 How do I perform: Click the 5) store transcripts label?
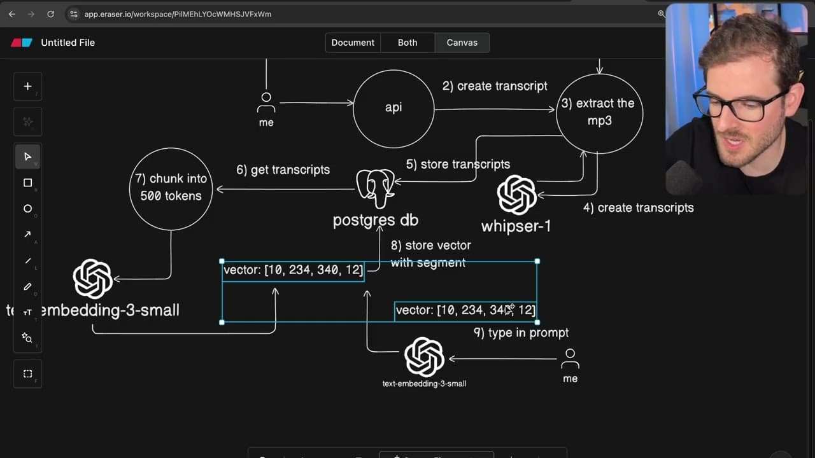pos(458,164)
